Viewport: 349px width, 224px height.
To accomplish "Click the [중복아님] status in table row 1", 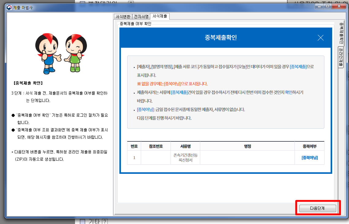I will pos(310,158).
